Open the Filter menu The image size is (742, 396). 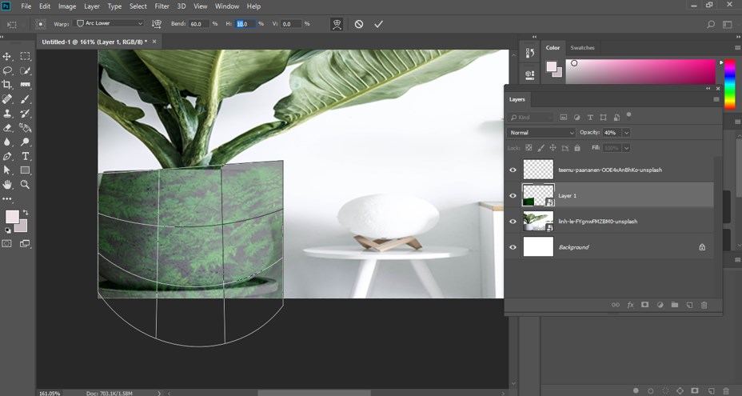[162, 6]
